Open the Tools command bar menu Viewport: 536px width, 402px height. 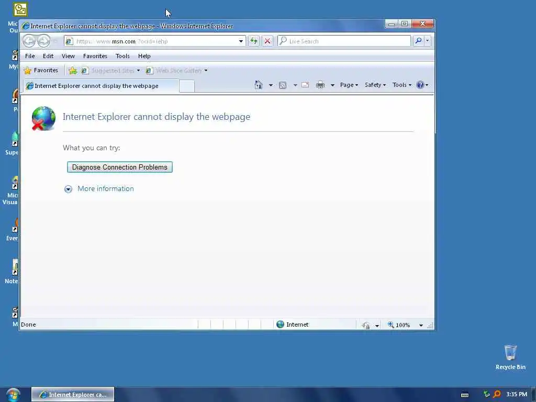point(402,85)
